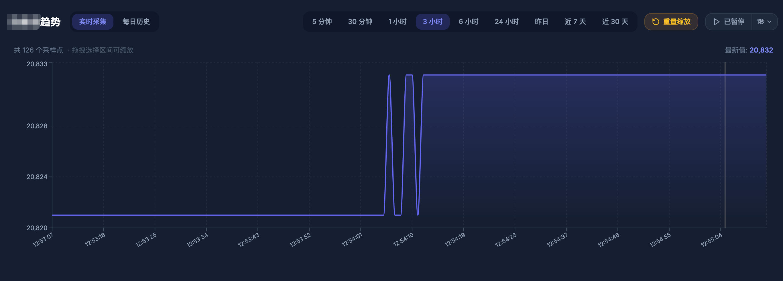
Task: Click the play triangle icon
Action: click(x=717, y=22)
